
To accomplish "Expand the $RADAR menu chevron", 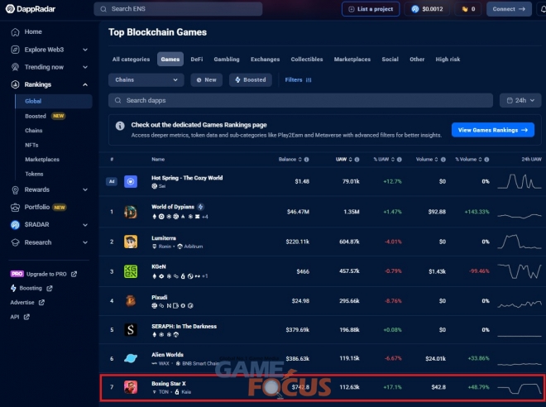I will click(x=85, y=225).
